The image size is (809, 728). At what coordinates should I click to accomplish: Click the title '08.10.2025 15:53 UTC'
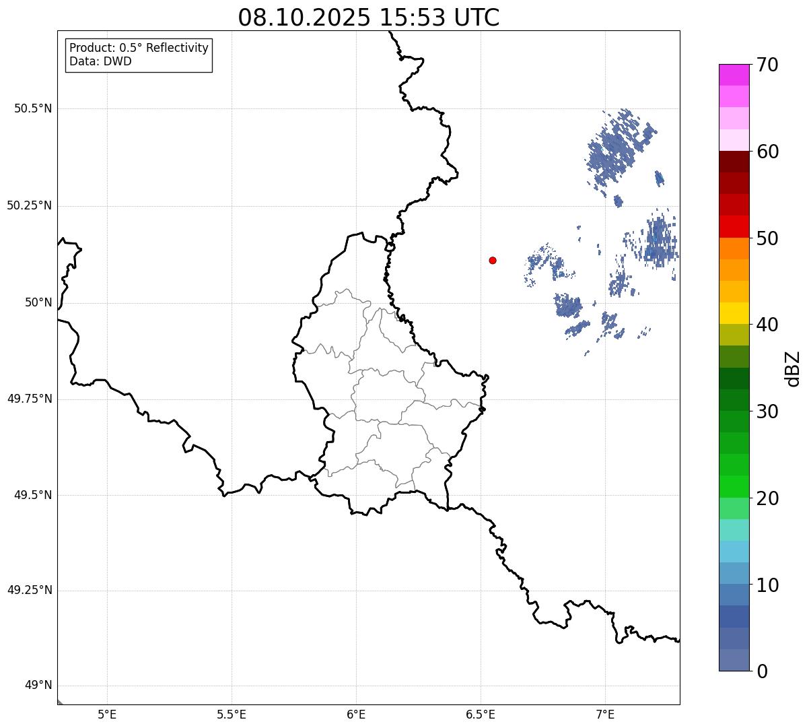pyautogui.click(x=369, y=18)
